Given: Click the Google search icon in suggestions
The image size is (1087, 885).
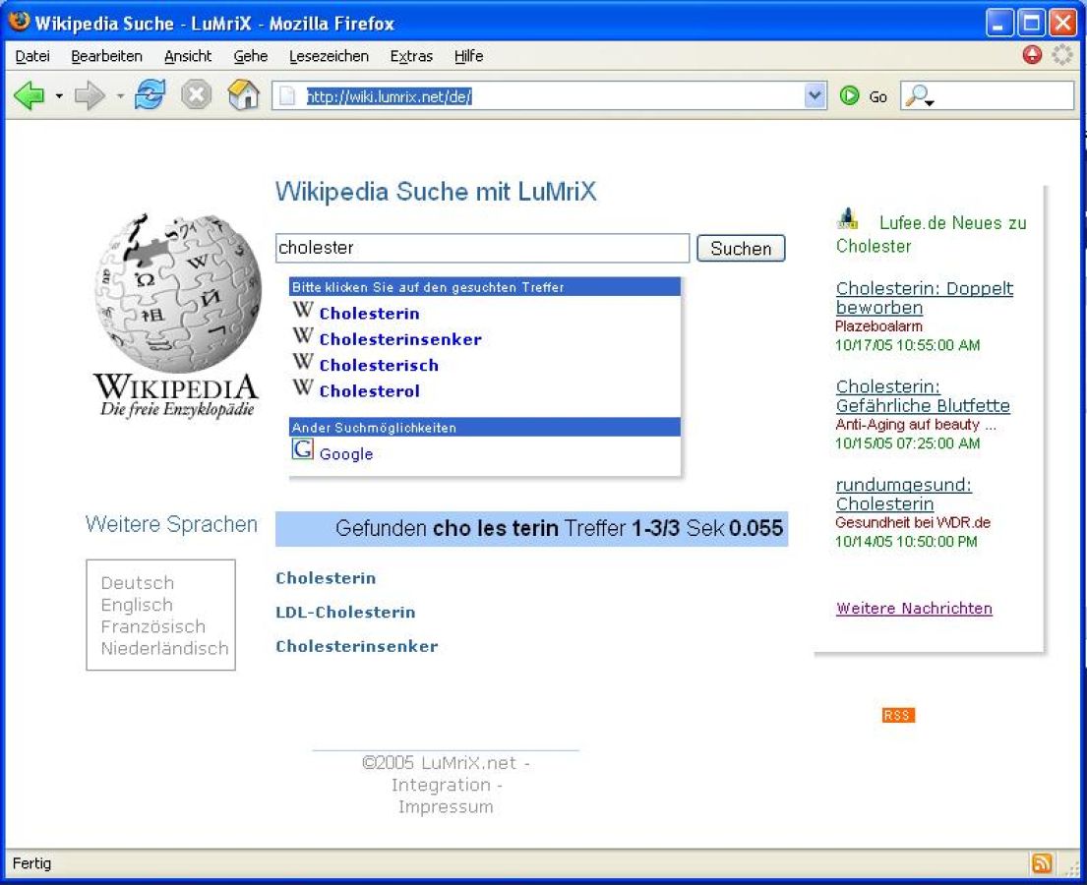Looking at the screenshot, I should coord(302,449).
